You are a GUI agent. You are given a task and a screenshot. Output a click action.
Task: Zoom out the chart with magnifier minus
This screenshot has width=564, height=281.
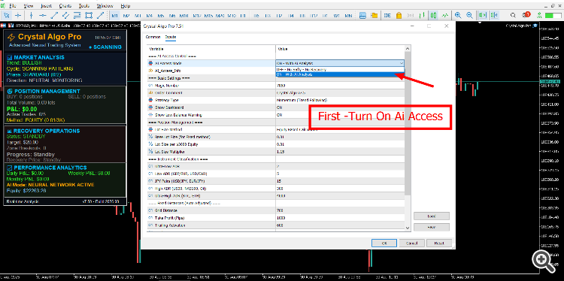[x=469, y=16]
